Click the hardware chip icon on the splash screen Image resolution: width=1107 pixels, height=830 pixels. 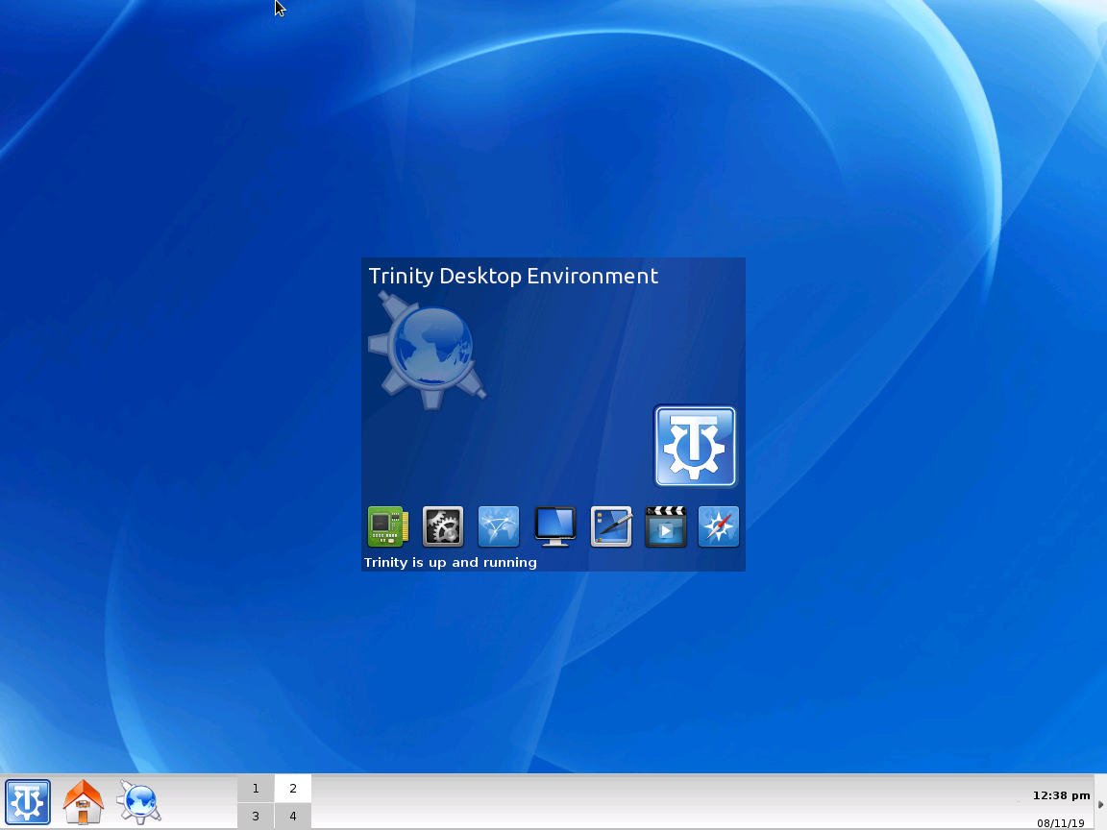pyautogui.click(x=387, y=526)
